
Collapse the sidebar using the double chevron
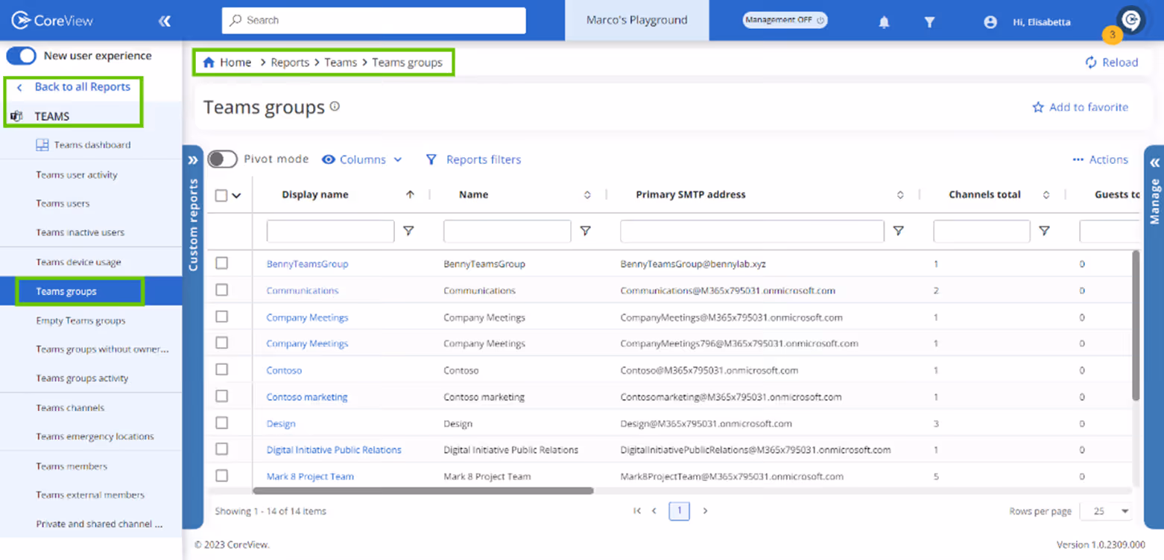[164, 21]
